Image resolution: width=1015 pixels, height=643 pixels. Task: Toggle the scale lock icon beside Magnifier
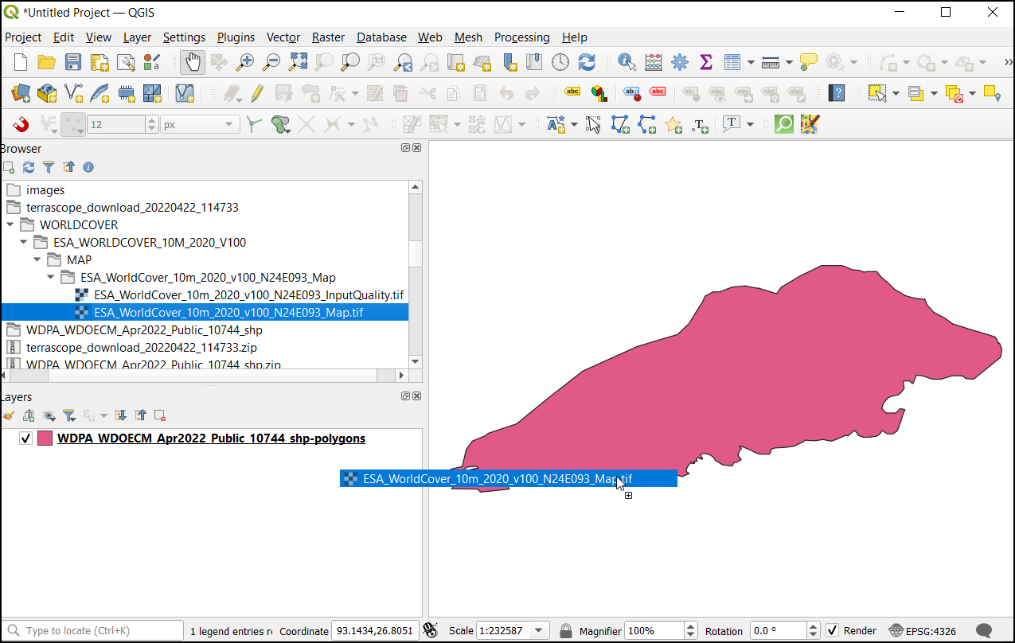click(x=565, y=630)
